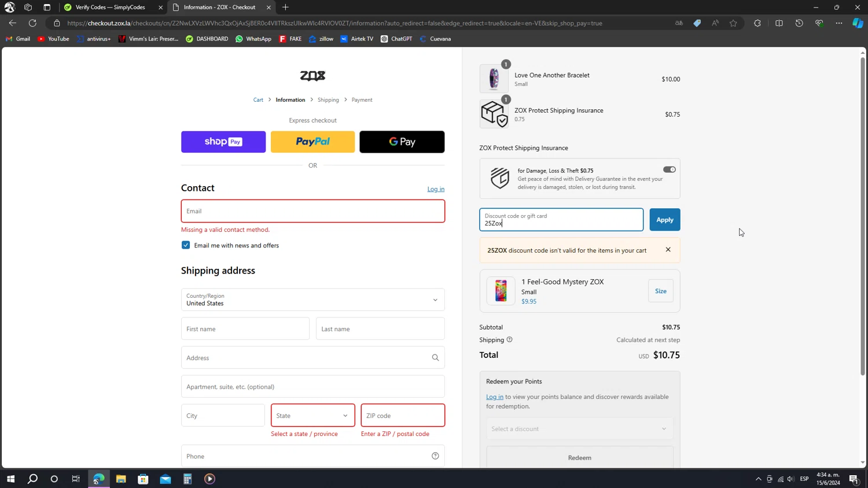The width and height of the screenshot is (868, 488).
Task: Click shipping info question icon
Action: pyautogui.click(x=509, y=339)
